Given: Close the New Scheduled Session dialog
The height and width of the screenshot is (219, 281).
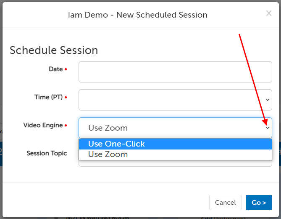Looking at the screenshot, I should [x=269, y=13].
